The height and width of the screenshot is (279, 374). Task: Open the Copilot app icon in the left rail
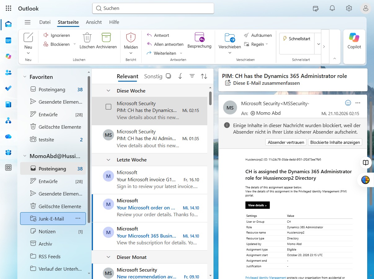(8, 56)
